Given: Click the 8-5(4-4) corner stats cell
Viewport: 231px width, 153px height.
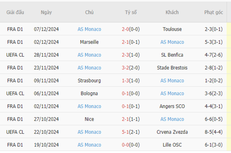Looking at the screenshot, I should (214, 132).
